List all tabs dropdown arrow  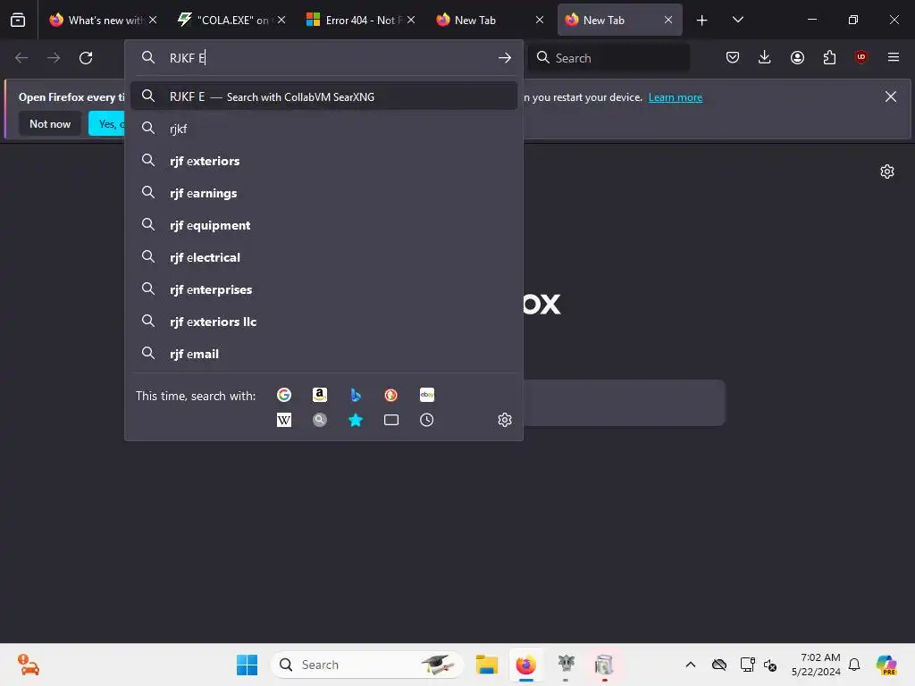(737, 20)
